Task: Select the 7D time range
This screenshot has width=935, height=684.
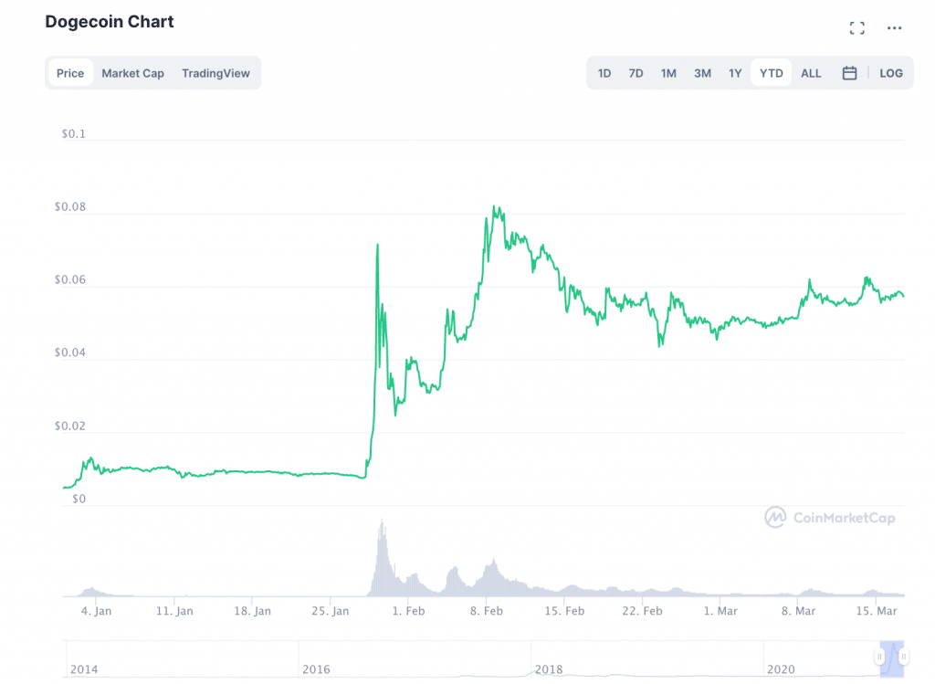Action: point(636,73)
